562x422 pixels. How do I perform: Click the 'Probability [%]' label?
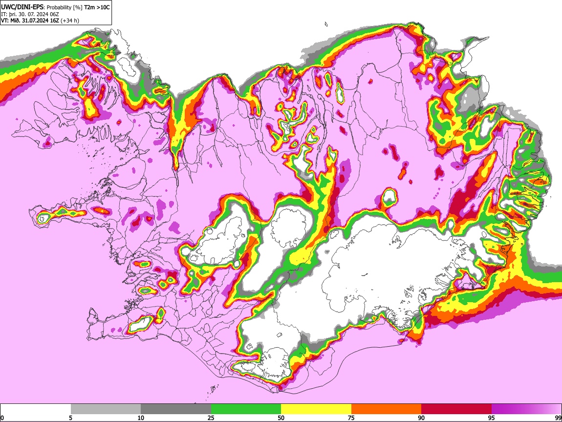pos(65,7)
